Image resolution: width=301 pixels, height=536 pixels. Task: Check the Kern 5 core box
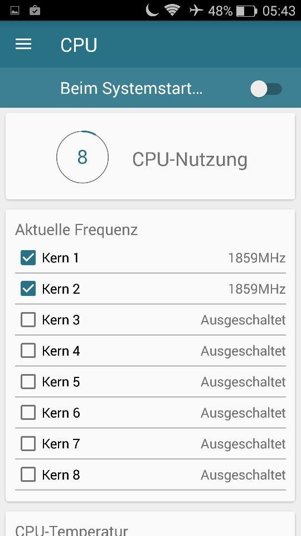click(x=28, y=382)
